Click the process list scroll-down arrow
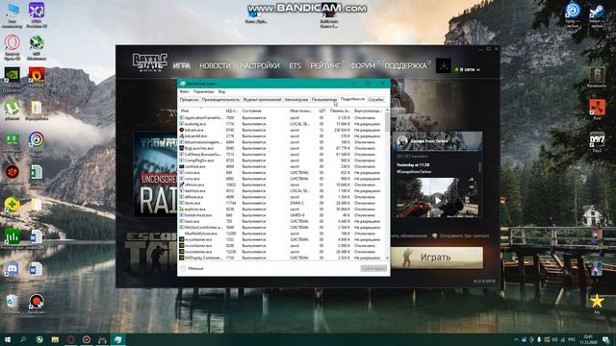The width and height of the screenshot is (616, 346). [x=387, y=259]
